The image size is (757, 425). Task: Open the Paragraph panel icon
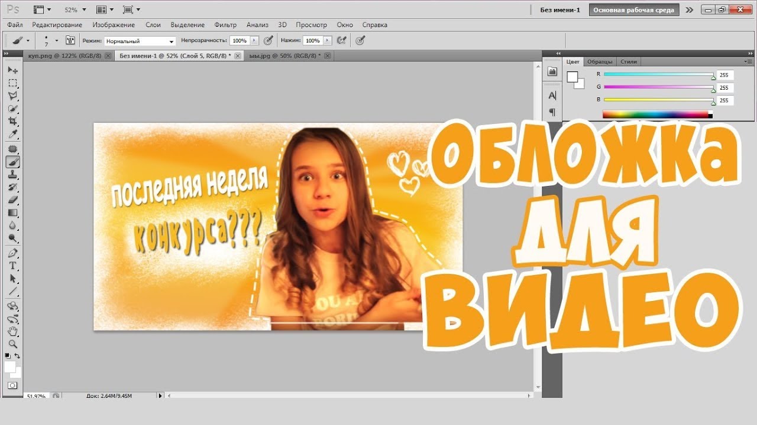(x=552, y=112)
